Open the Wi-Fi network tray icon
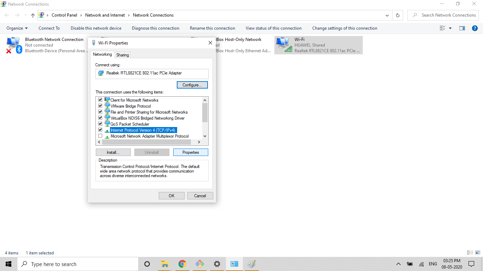483x271 pixels. click(421, 264)
